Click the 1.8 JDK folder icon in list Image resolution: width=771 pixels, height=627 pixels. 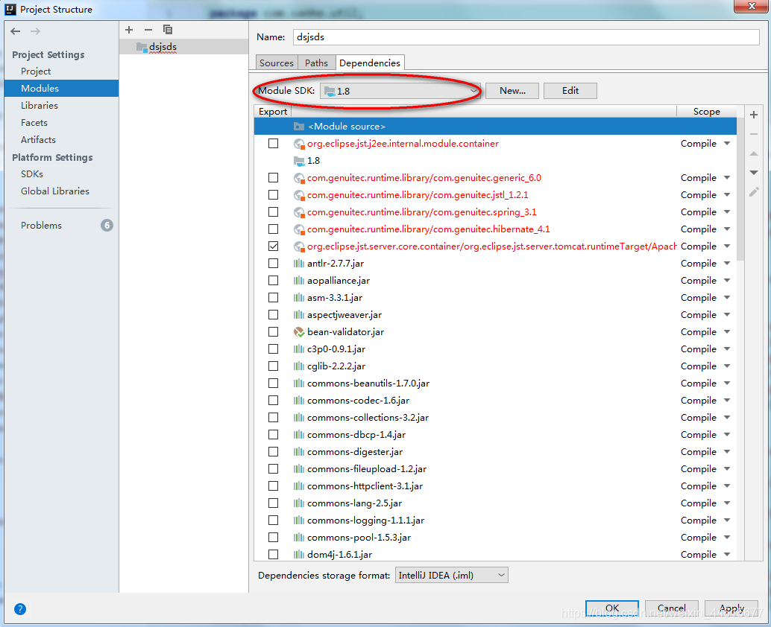pyautogui.click(x=298, y=161)
